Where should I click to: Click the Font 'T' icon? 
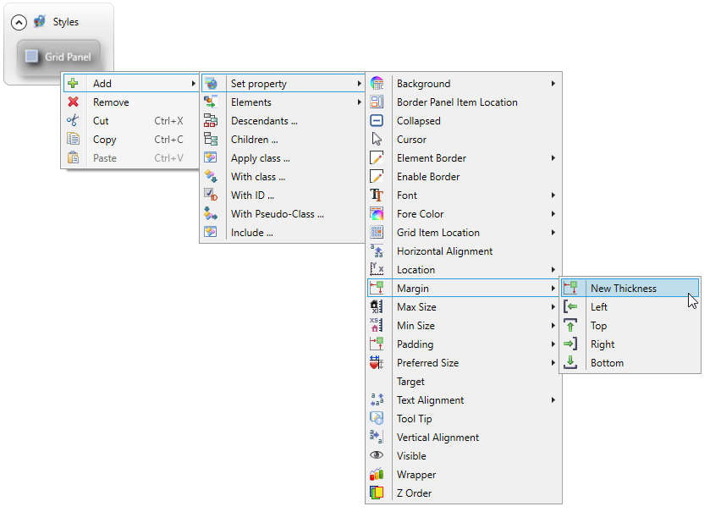(x=377, y=195)
